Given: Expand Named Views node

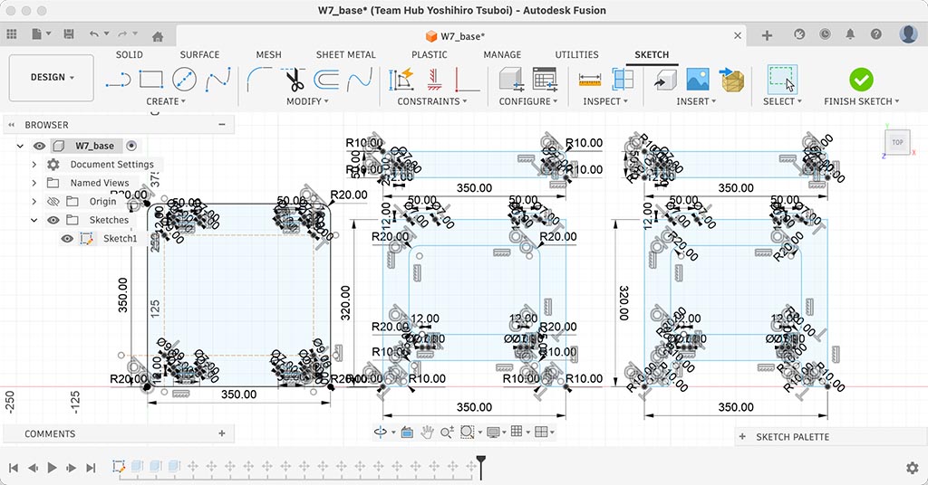Looking at the screenshot, I should pos(34,183).
